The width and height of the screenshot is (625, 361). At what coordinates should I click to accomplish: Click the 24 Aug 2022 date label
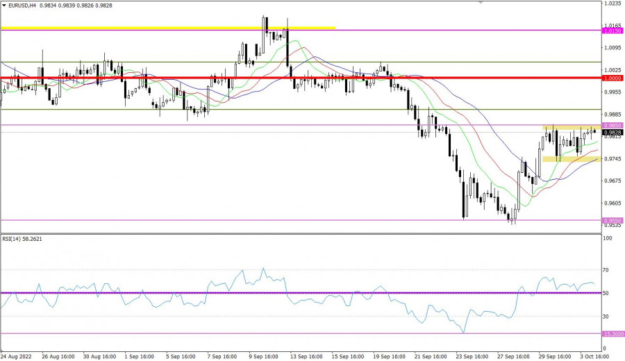coord(17,355)
